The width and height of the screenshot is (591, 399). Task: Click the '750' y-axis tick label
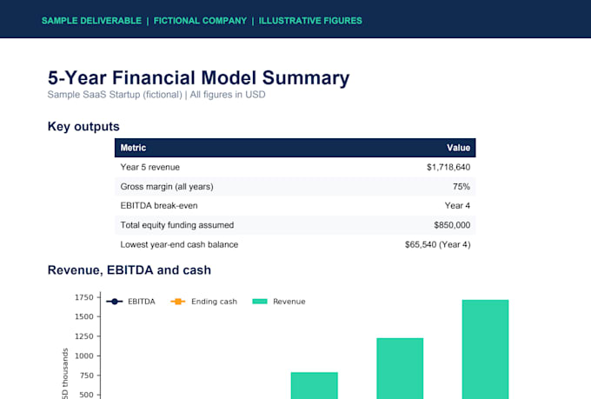pos(86,376)
